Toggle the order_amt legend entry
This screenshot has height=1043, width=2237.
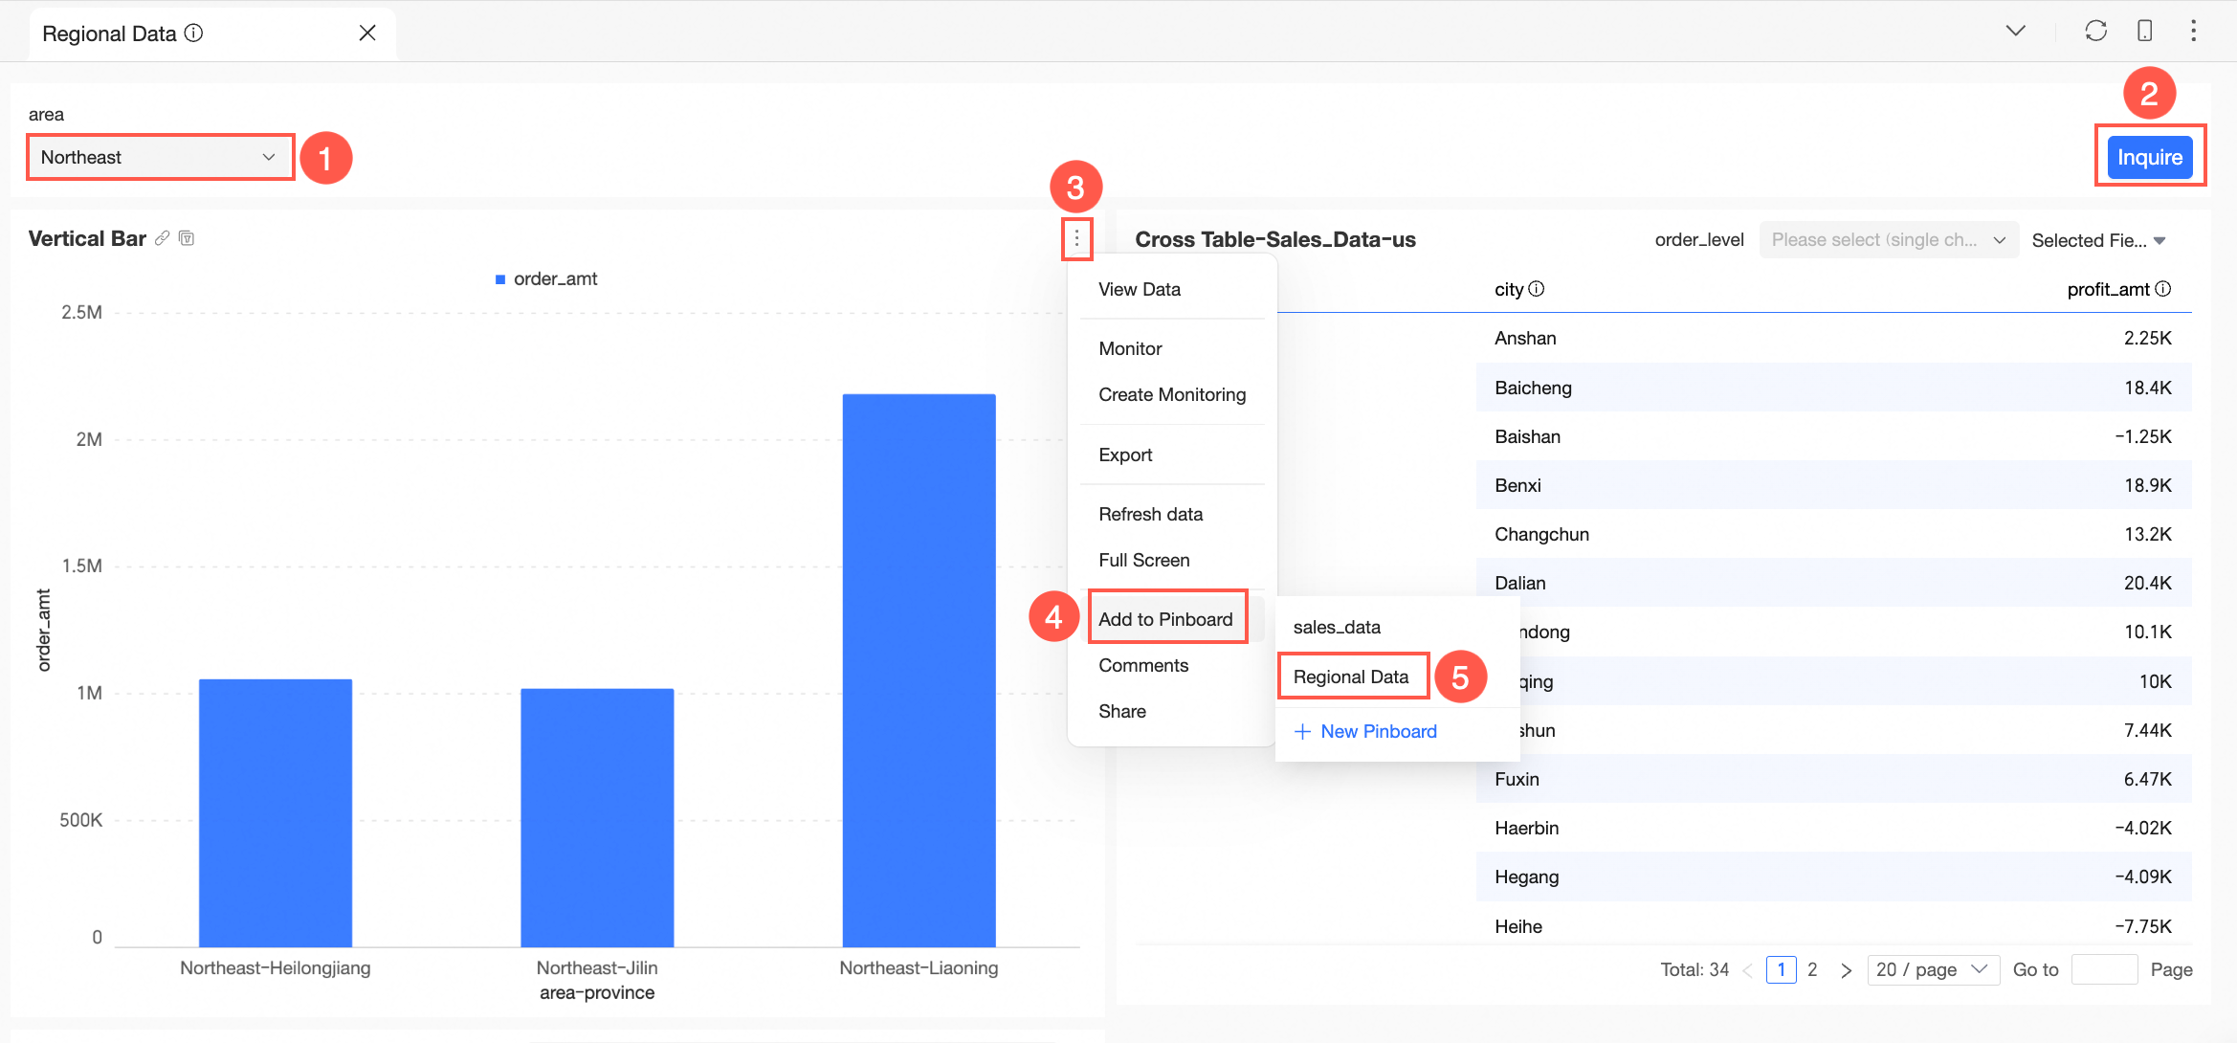click(546, 278)
